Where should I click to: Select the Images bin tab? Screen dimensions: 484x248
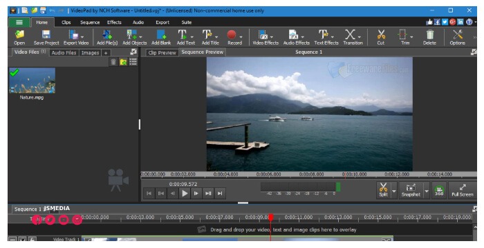90,52
